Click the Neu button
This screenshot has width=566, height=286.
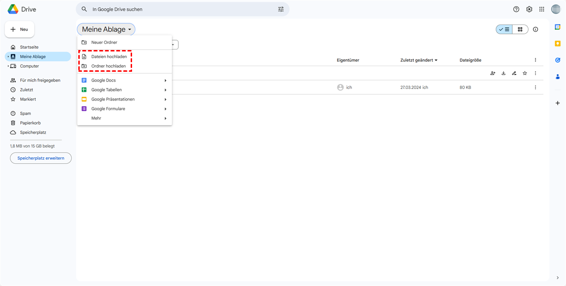tap(19, 29)
